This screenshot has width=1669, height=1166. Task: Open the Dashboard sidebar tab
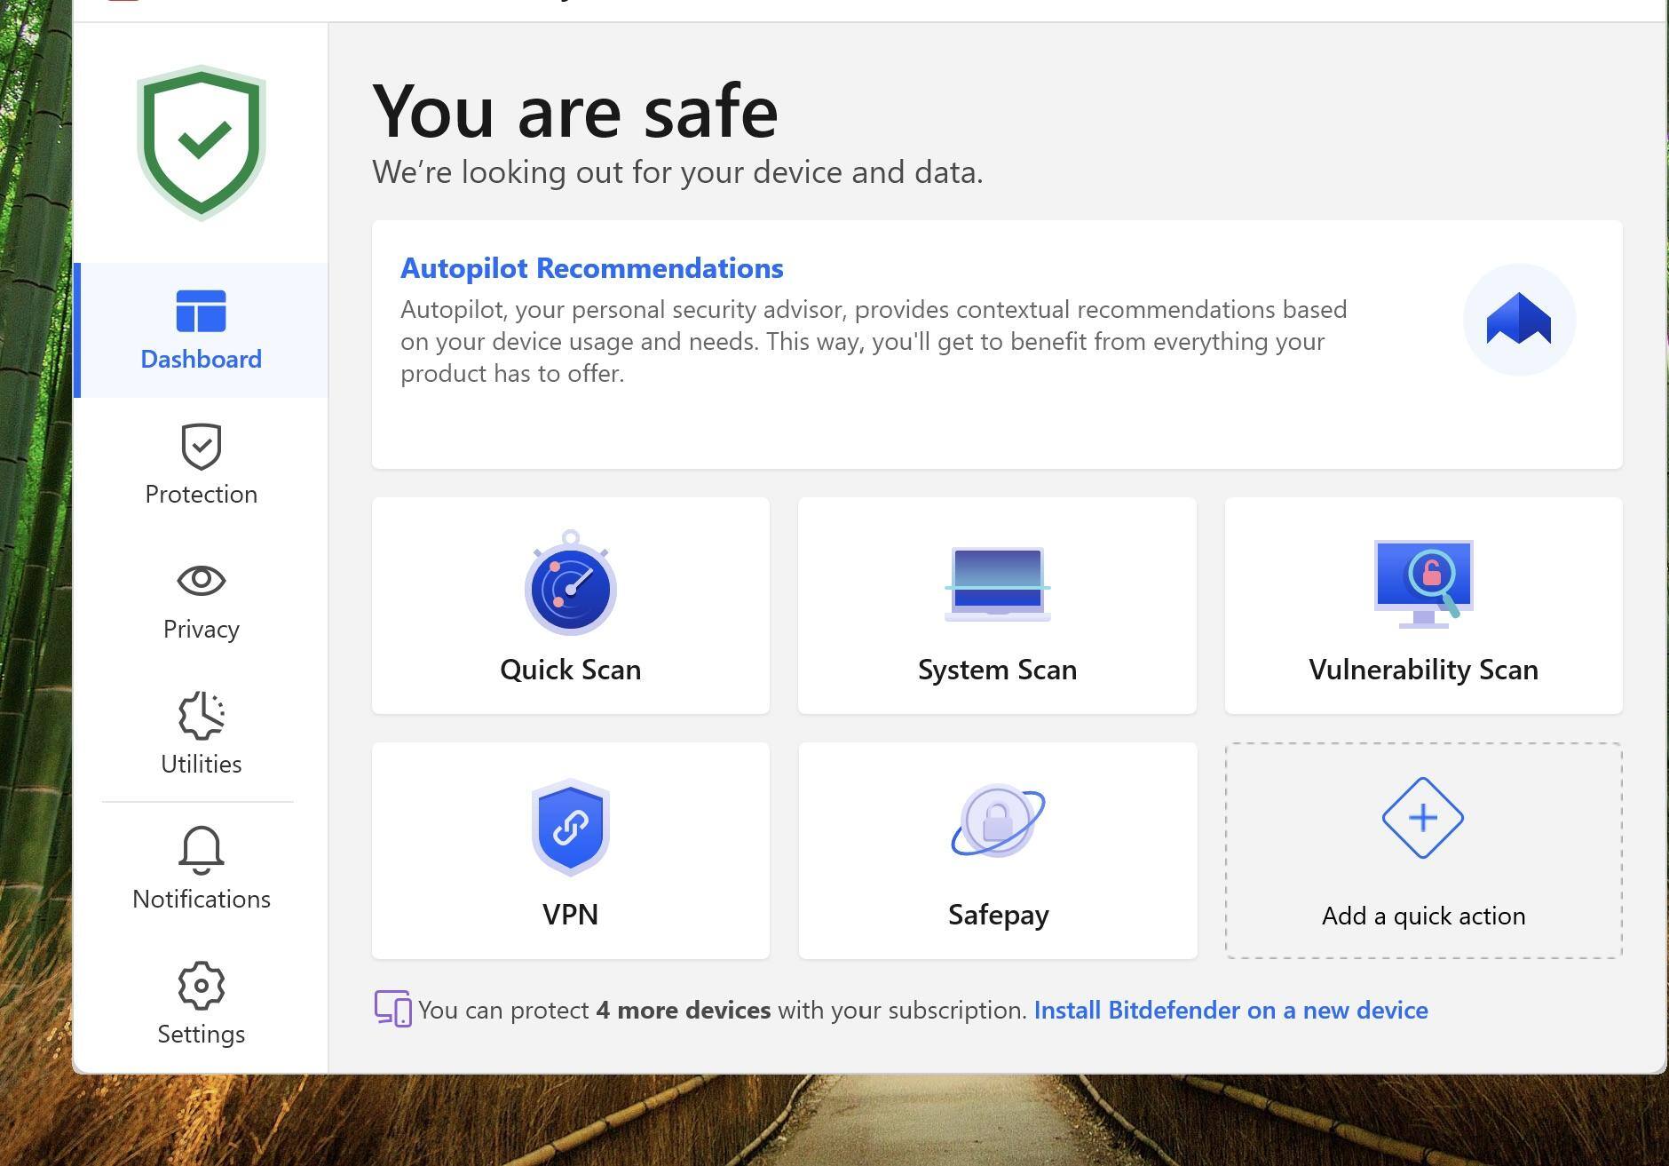pos(202,330)
